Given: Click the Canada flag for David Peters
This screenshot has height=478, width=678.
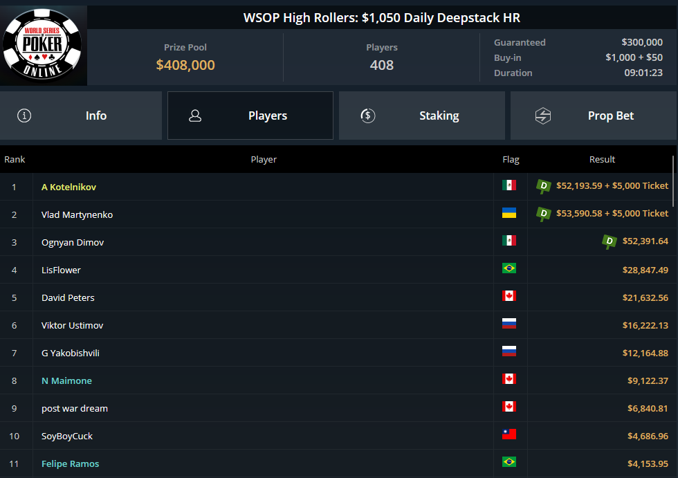Looking at the screenshot, I should pos(509,296).
